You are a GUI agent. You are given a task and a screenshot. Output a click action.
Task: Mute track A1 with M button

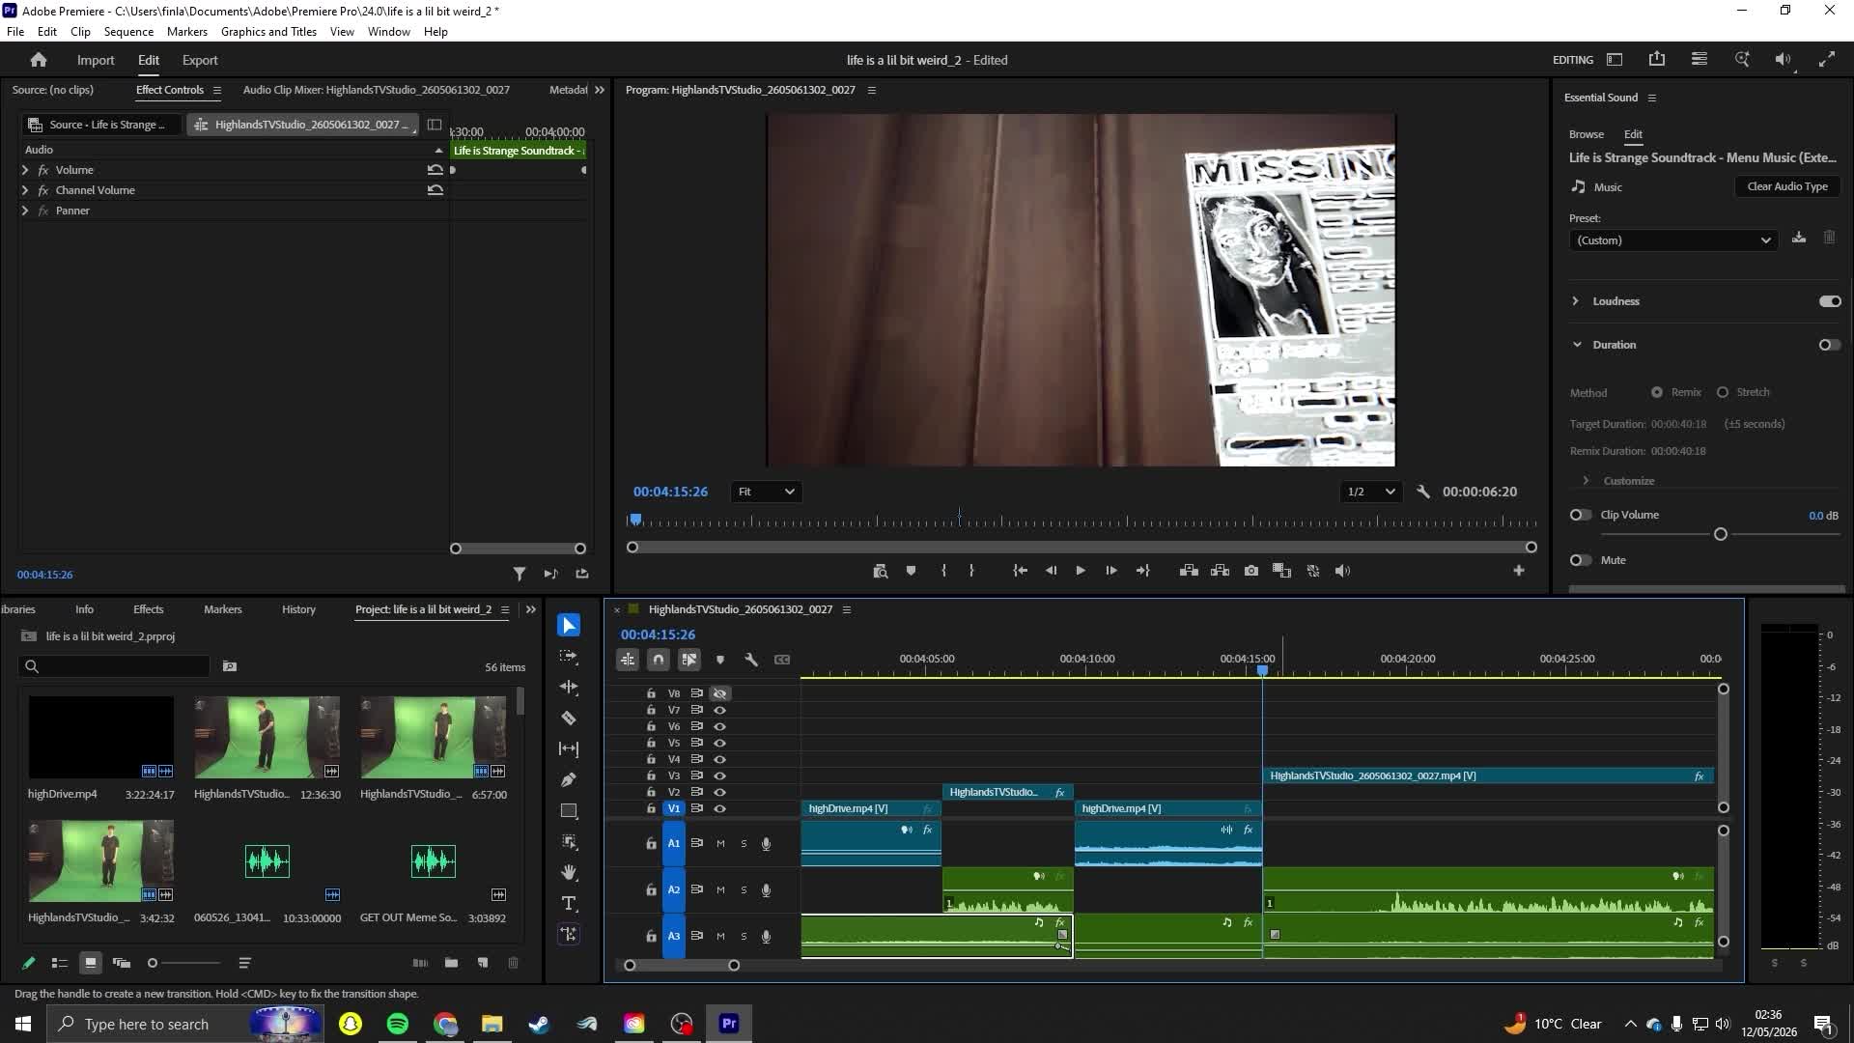(720, 844)
